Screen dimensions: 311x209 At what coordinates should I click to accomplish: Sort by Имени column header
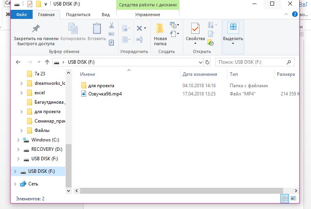click(x=88, y=74)
